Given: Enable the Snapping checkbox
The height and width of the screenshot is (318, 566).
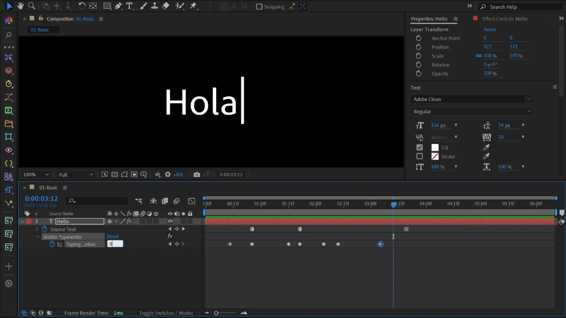Looking at the screenshot, I should 259,7.
